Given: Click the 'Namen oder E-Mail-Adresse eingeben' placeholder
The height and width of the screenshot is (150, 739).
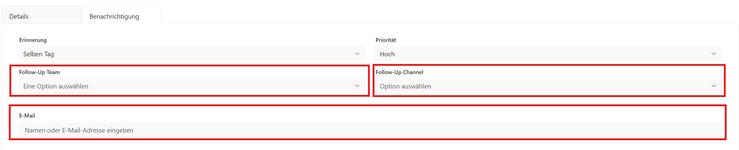Looking at the screenshot, I should coord(79,130).
